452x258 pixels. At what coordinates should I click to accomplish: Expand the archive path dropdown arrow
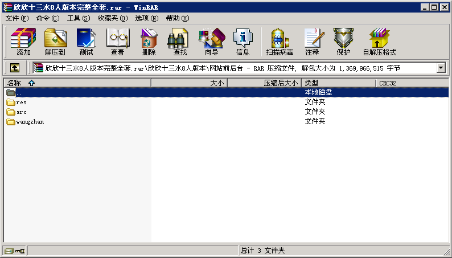[441, 68]
